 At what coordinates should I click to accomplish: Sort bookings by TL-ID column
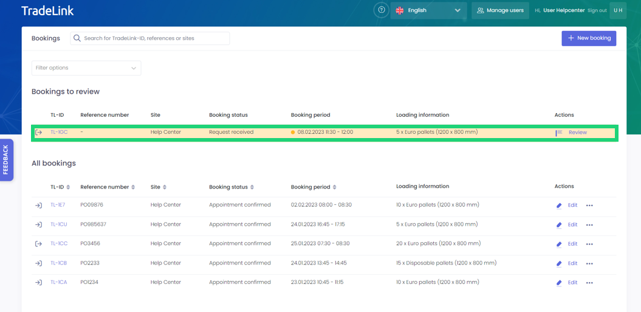tap(68, 187)
